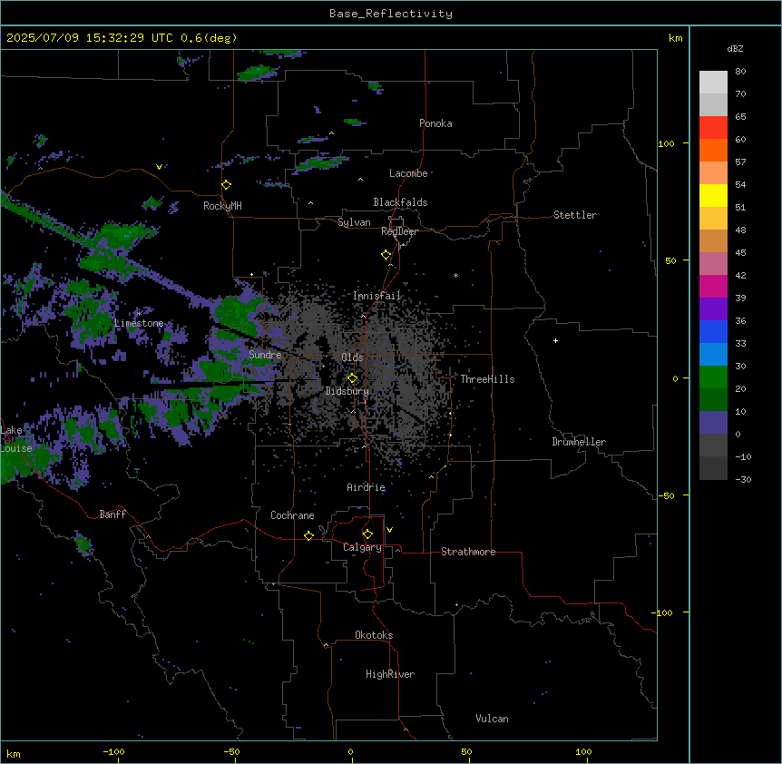Select the Olds label

click(352, 358)
